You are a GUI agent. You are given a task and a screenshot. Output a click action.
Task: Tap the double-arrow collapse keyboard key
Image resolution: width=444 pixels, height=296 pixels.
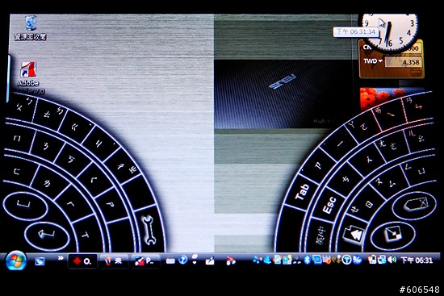tap(354, 235)
